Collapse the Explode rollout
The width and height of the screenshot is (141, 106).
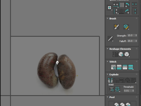tap(108, 74)
